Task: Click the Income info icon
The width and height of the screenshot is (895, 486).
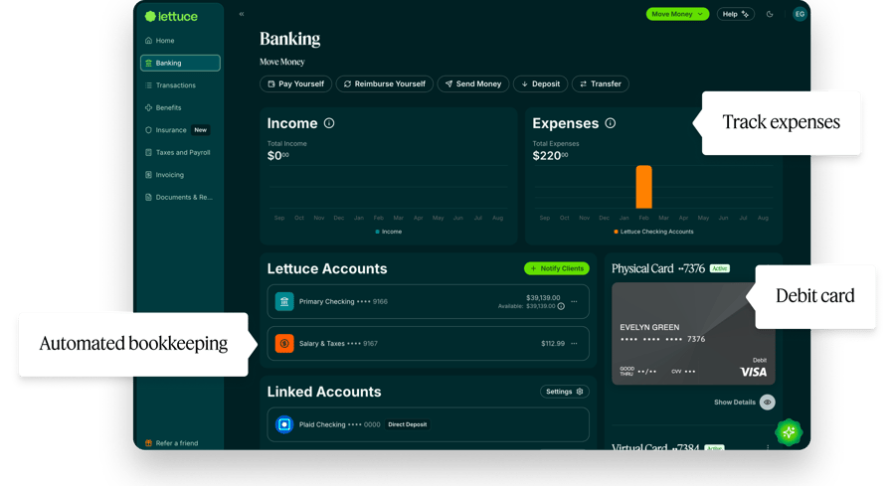Action: [329, 123]
